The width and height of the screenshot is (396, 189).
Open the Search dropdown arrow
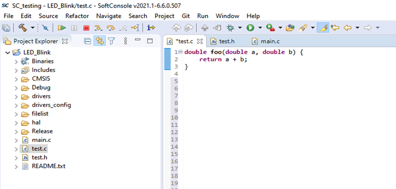point(312,28)
